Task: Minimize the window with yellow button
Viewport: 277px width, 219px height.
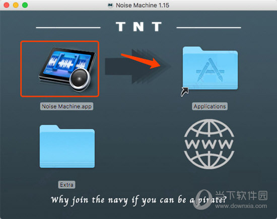Action: tap(16, 5)
